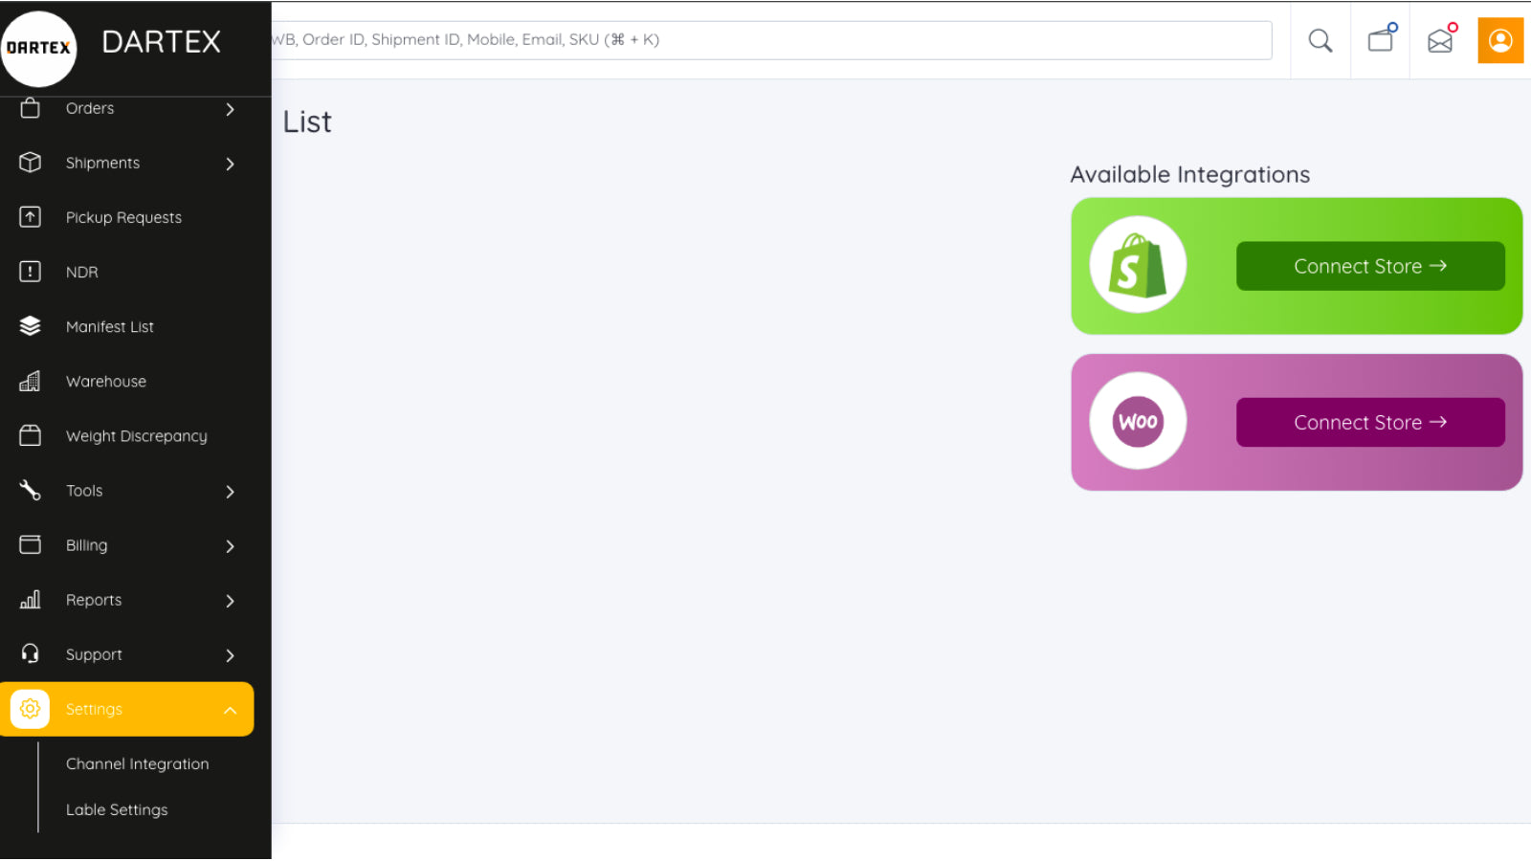Click the Weight Discrepancy icon
The image size is (1531, 861).
click(x=31, y=435)
